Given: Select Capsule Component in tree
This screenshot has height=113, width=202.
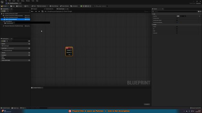Looking at the screenshot, I should pyautogui.click(x=14, y=16).
